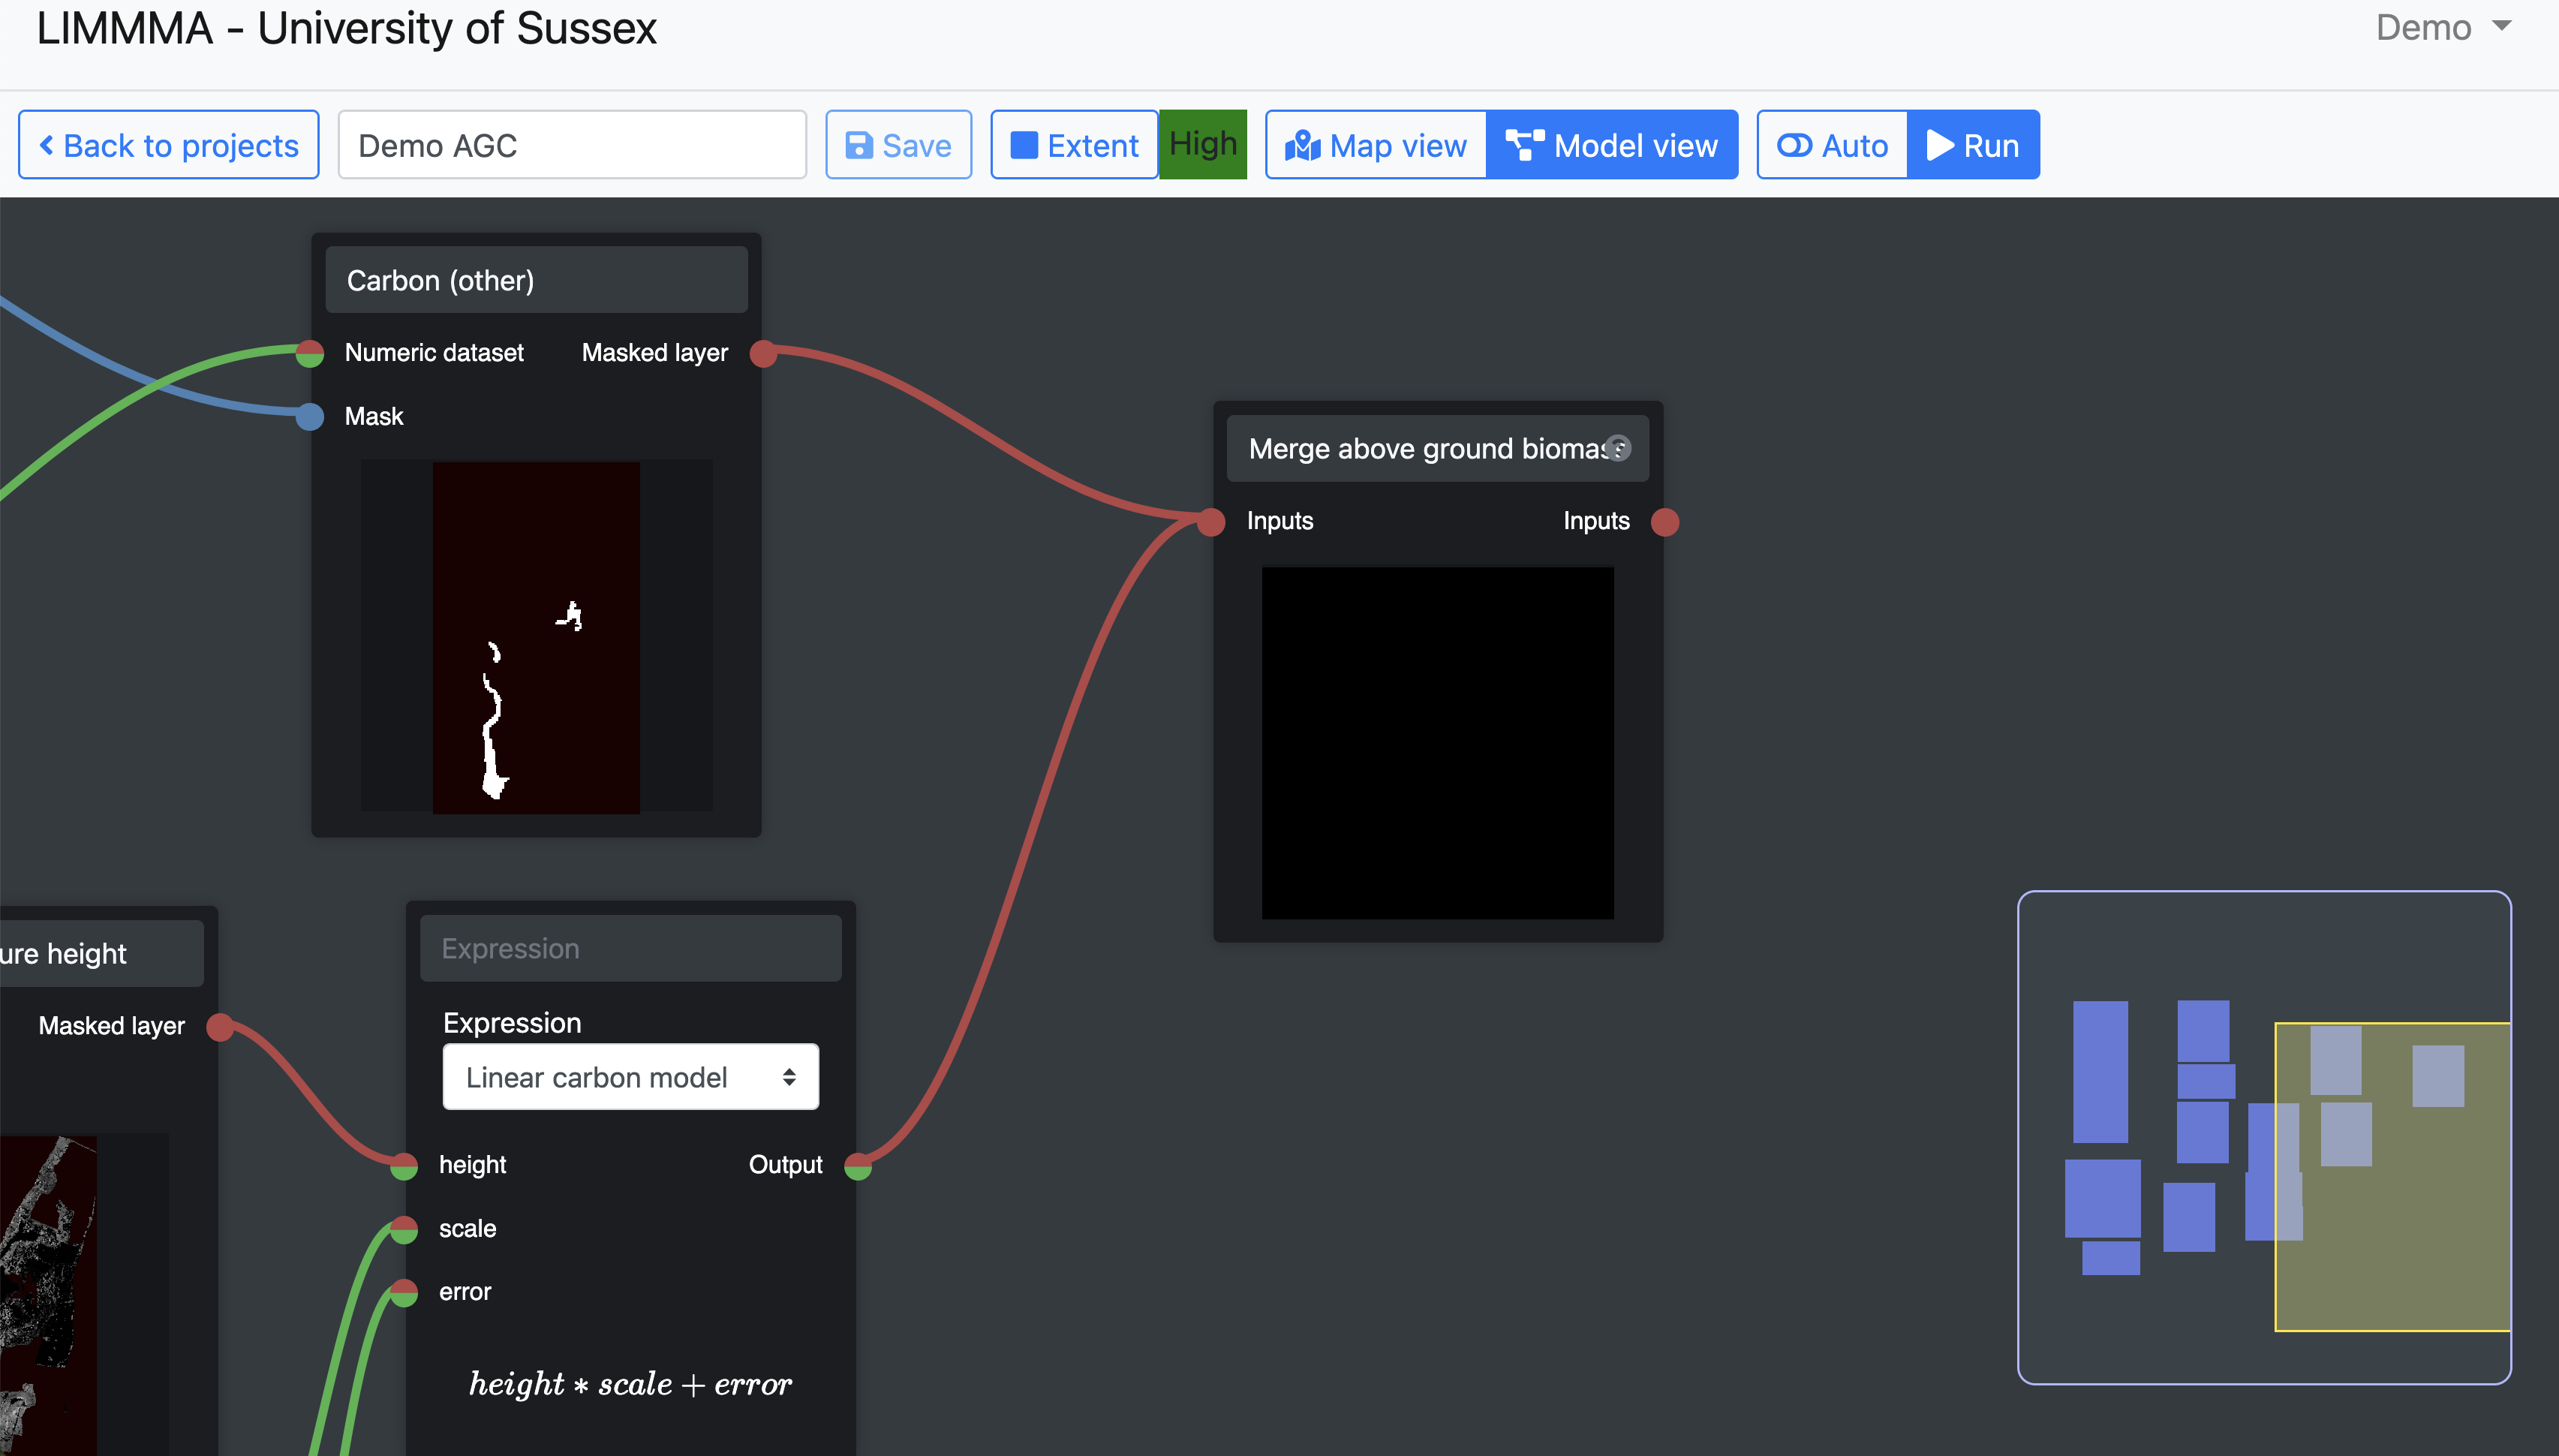2559x1456 pixels.
Task: Click the help icon on Merge node
Action: coord(1617,448)
